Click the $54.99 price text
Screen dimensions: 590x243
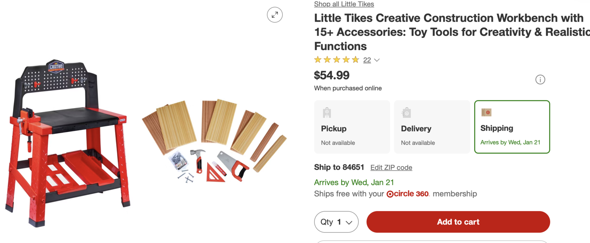point(332,75)
